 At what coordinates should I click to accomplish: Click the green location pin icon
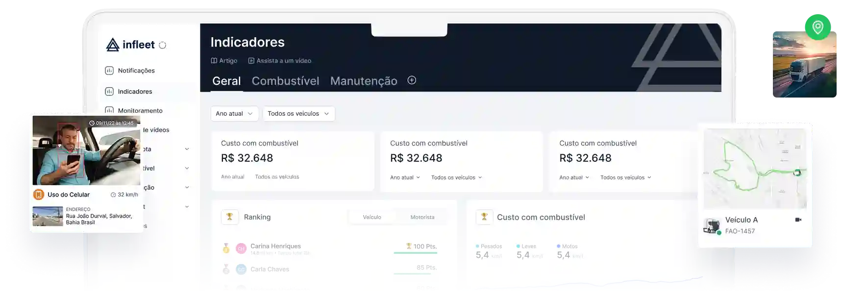coord(817,27)
